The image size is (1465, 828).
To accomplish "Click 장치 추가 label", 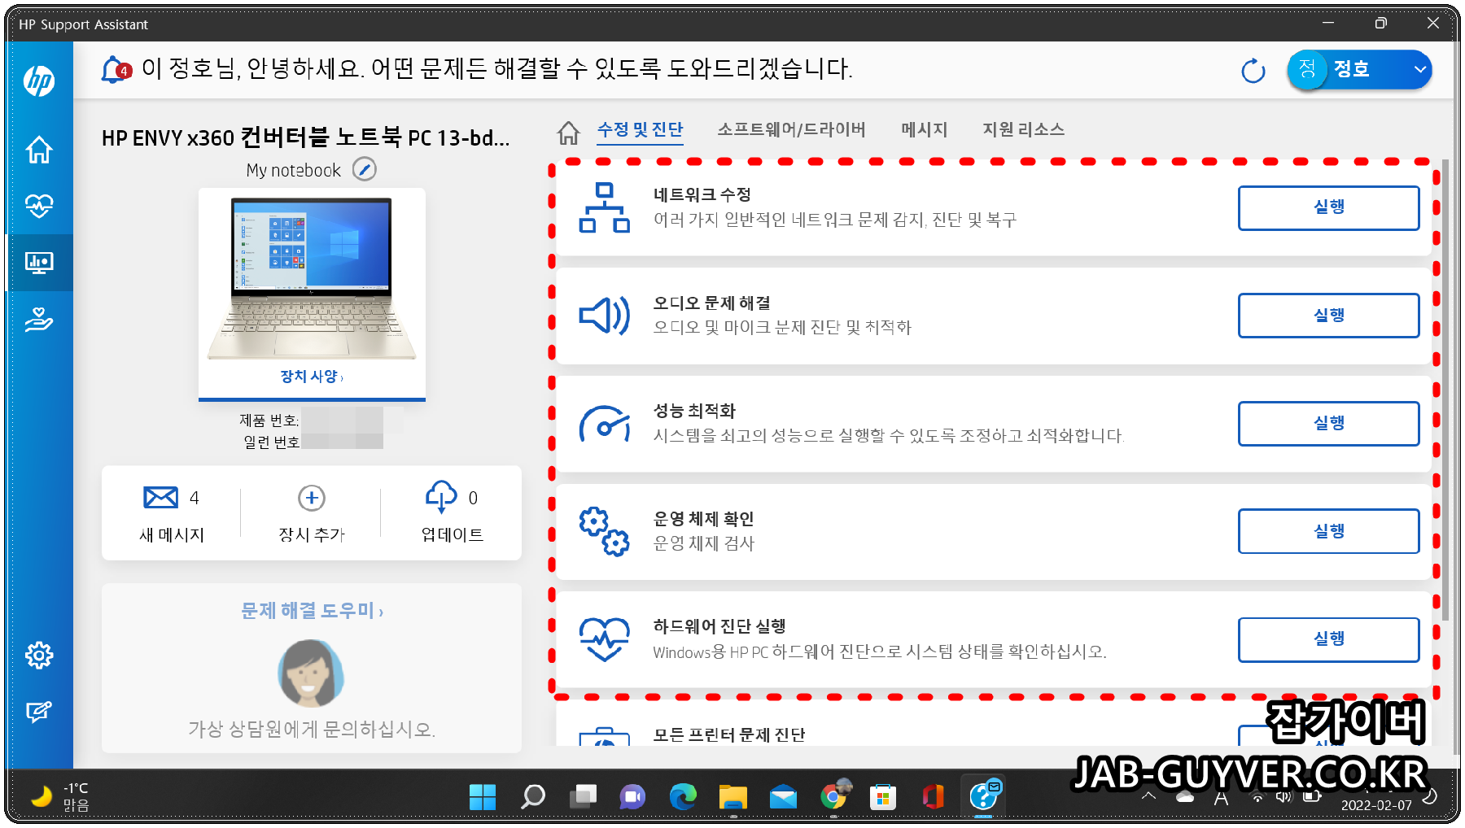I will click(312, 534).
